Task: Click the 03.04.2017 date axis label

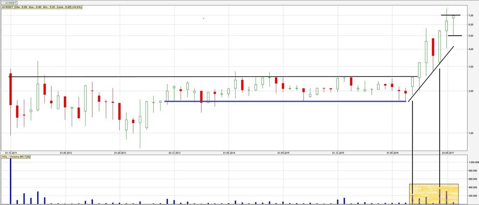Action: tap(447, 153)
